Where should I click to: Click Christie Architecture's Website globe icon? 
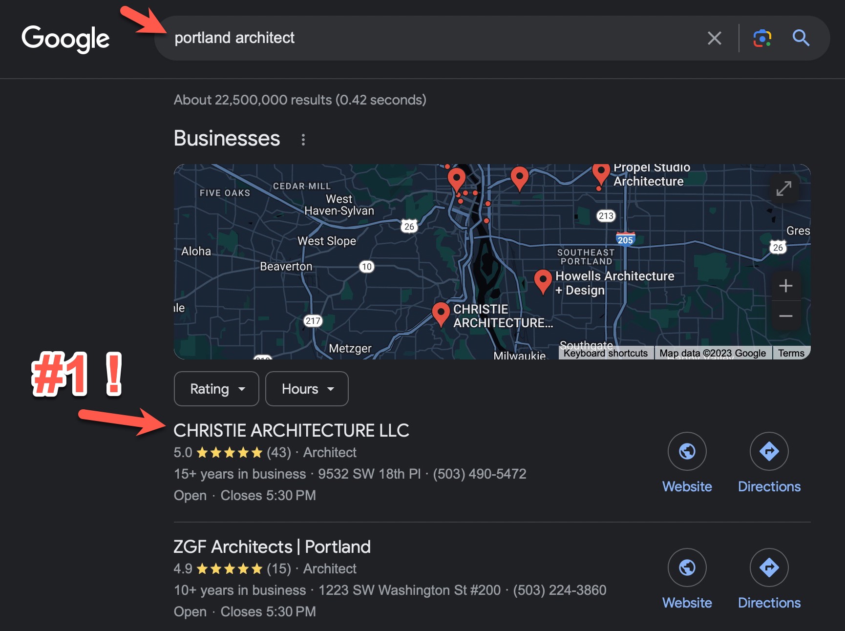point(687,451)
